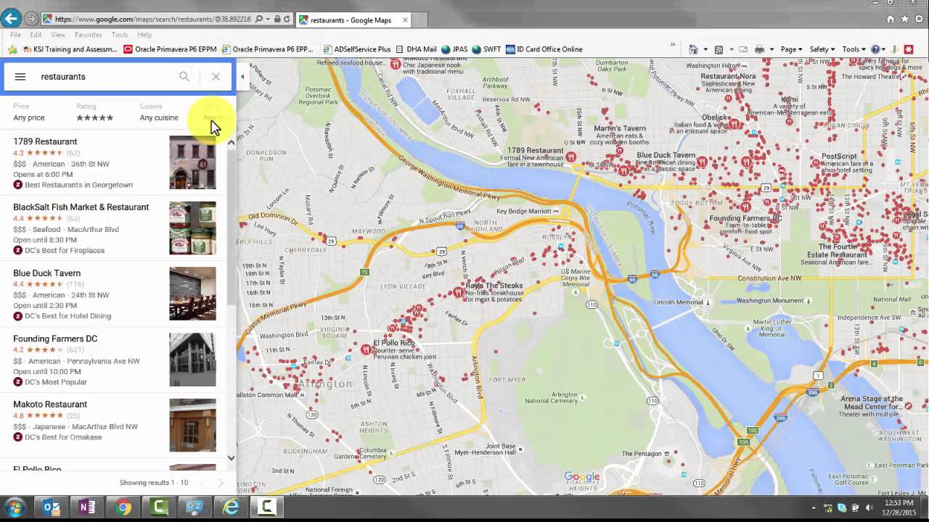Image resolution: width=929 pixels, height=522 pixels.
Task: Click the results list scroll-down arrow
Action: 231,457
